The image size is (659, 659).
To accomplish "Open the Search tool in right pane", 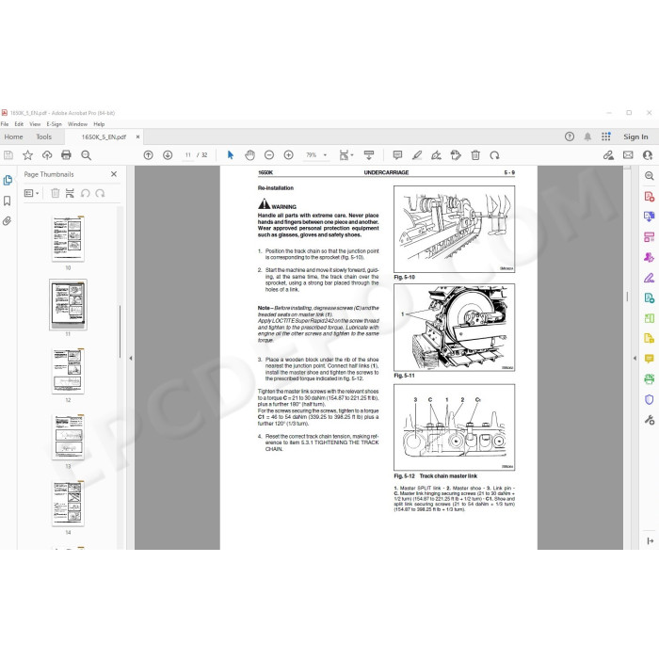I will [x=650, y=176].
